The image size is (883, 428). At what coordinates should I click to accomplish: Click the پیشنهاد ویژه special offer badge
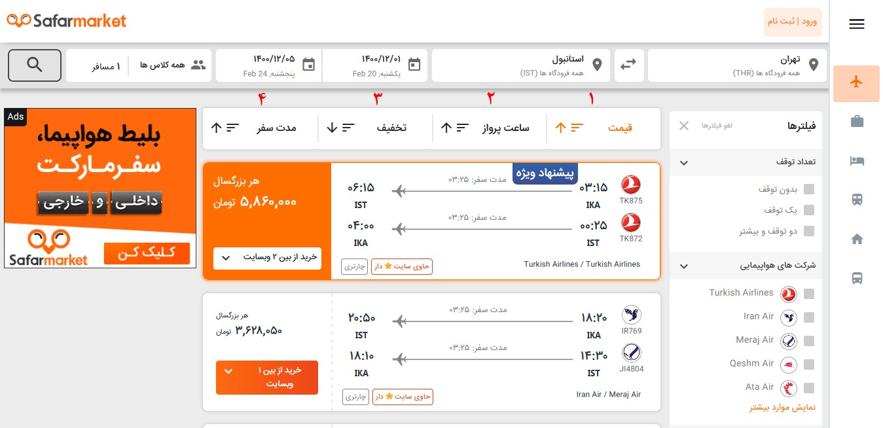[x=545, y=173]
